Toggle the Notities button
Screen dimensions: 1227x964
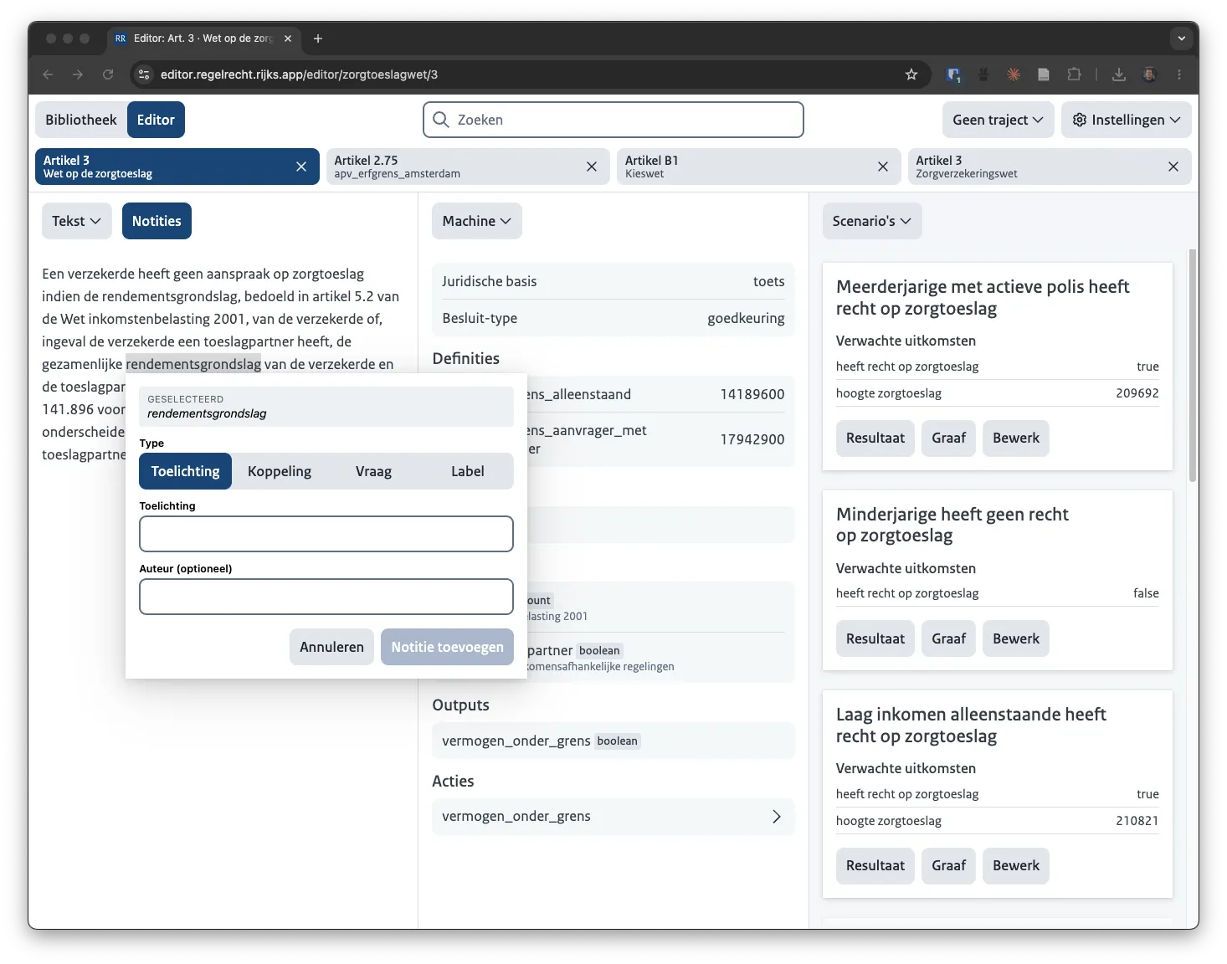coord(157,221)
